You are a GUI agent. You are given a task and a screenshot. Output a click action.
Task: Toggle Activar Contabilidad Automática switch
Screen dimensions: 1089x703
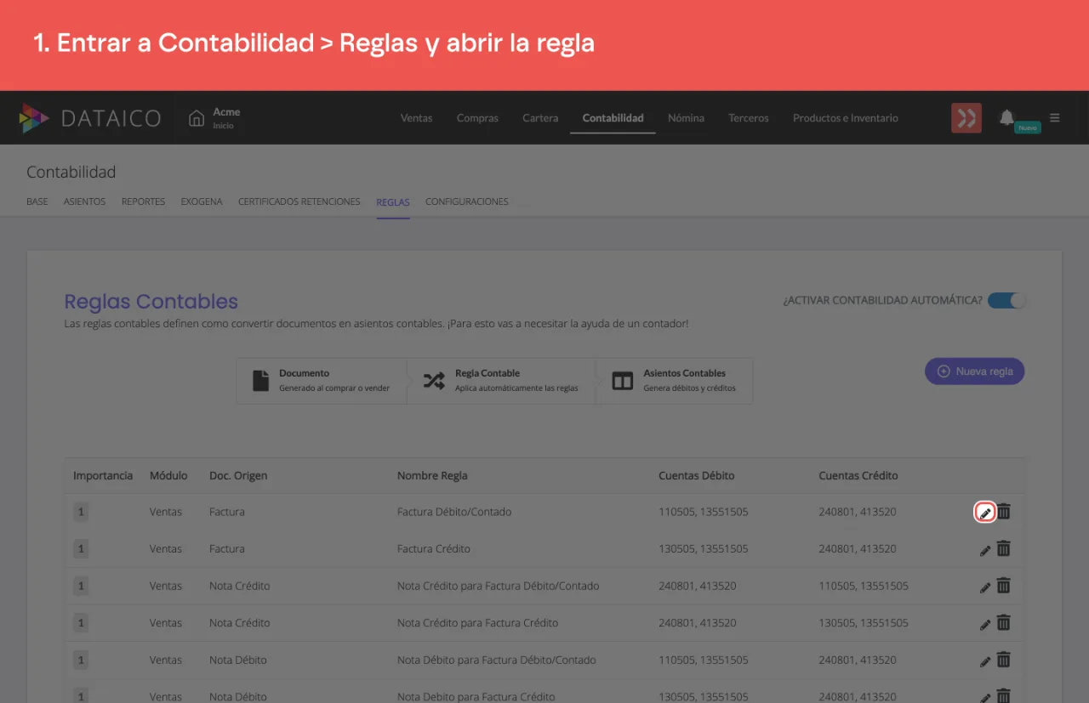click(1006, 300)
